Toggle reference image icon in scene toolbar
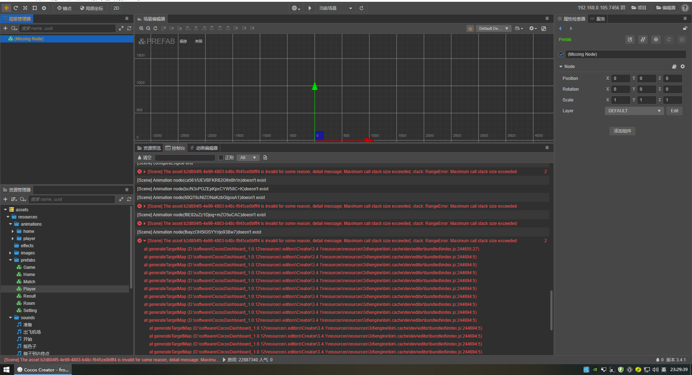 click(x=544, y=28)
